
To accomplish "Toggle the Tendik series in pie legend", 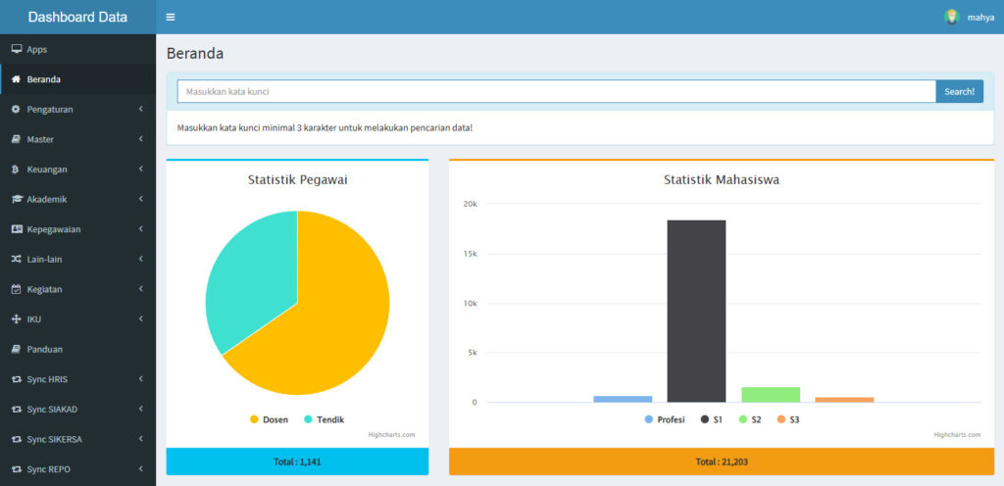I will 324,419.
